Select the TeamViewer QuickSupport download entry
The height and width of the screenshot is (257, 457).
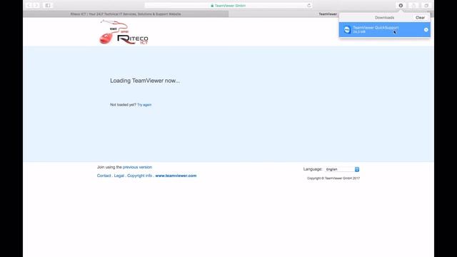click(384, 30)
